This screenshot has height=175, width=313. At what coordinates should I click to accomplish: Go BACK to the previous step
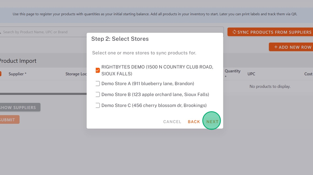tap(194, 122)
